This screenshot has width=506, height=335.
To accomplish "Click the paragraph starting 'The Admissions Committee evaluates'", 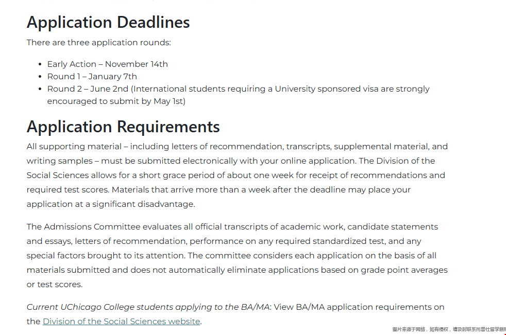I will 232,227.
